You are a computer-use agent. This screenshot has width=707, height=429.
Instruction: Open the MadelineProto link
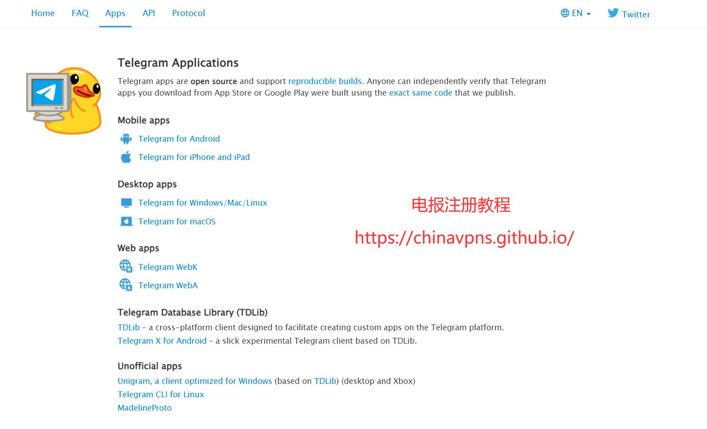pyautogui.click(x=145, y=408)
